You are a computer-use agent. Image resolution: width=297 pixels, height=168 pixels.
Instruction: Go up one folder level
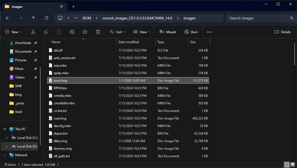34,18
